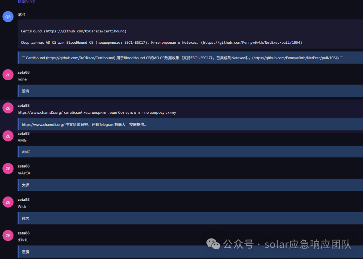Click the Russian text "китайский хеш декрипт"
363x259 pixels.
point(85,112)
